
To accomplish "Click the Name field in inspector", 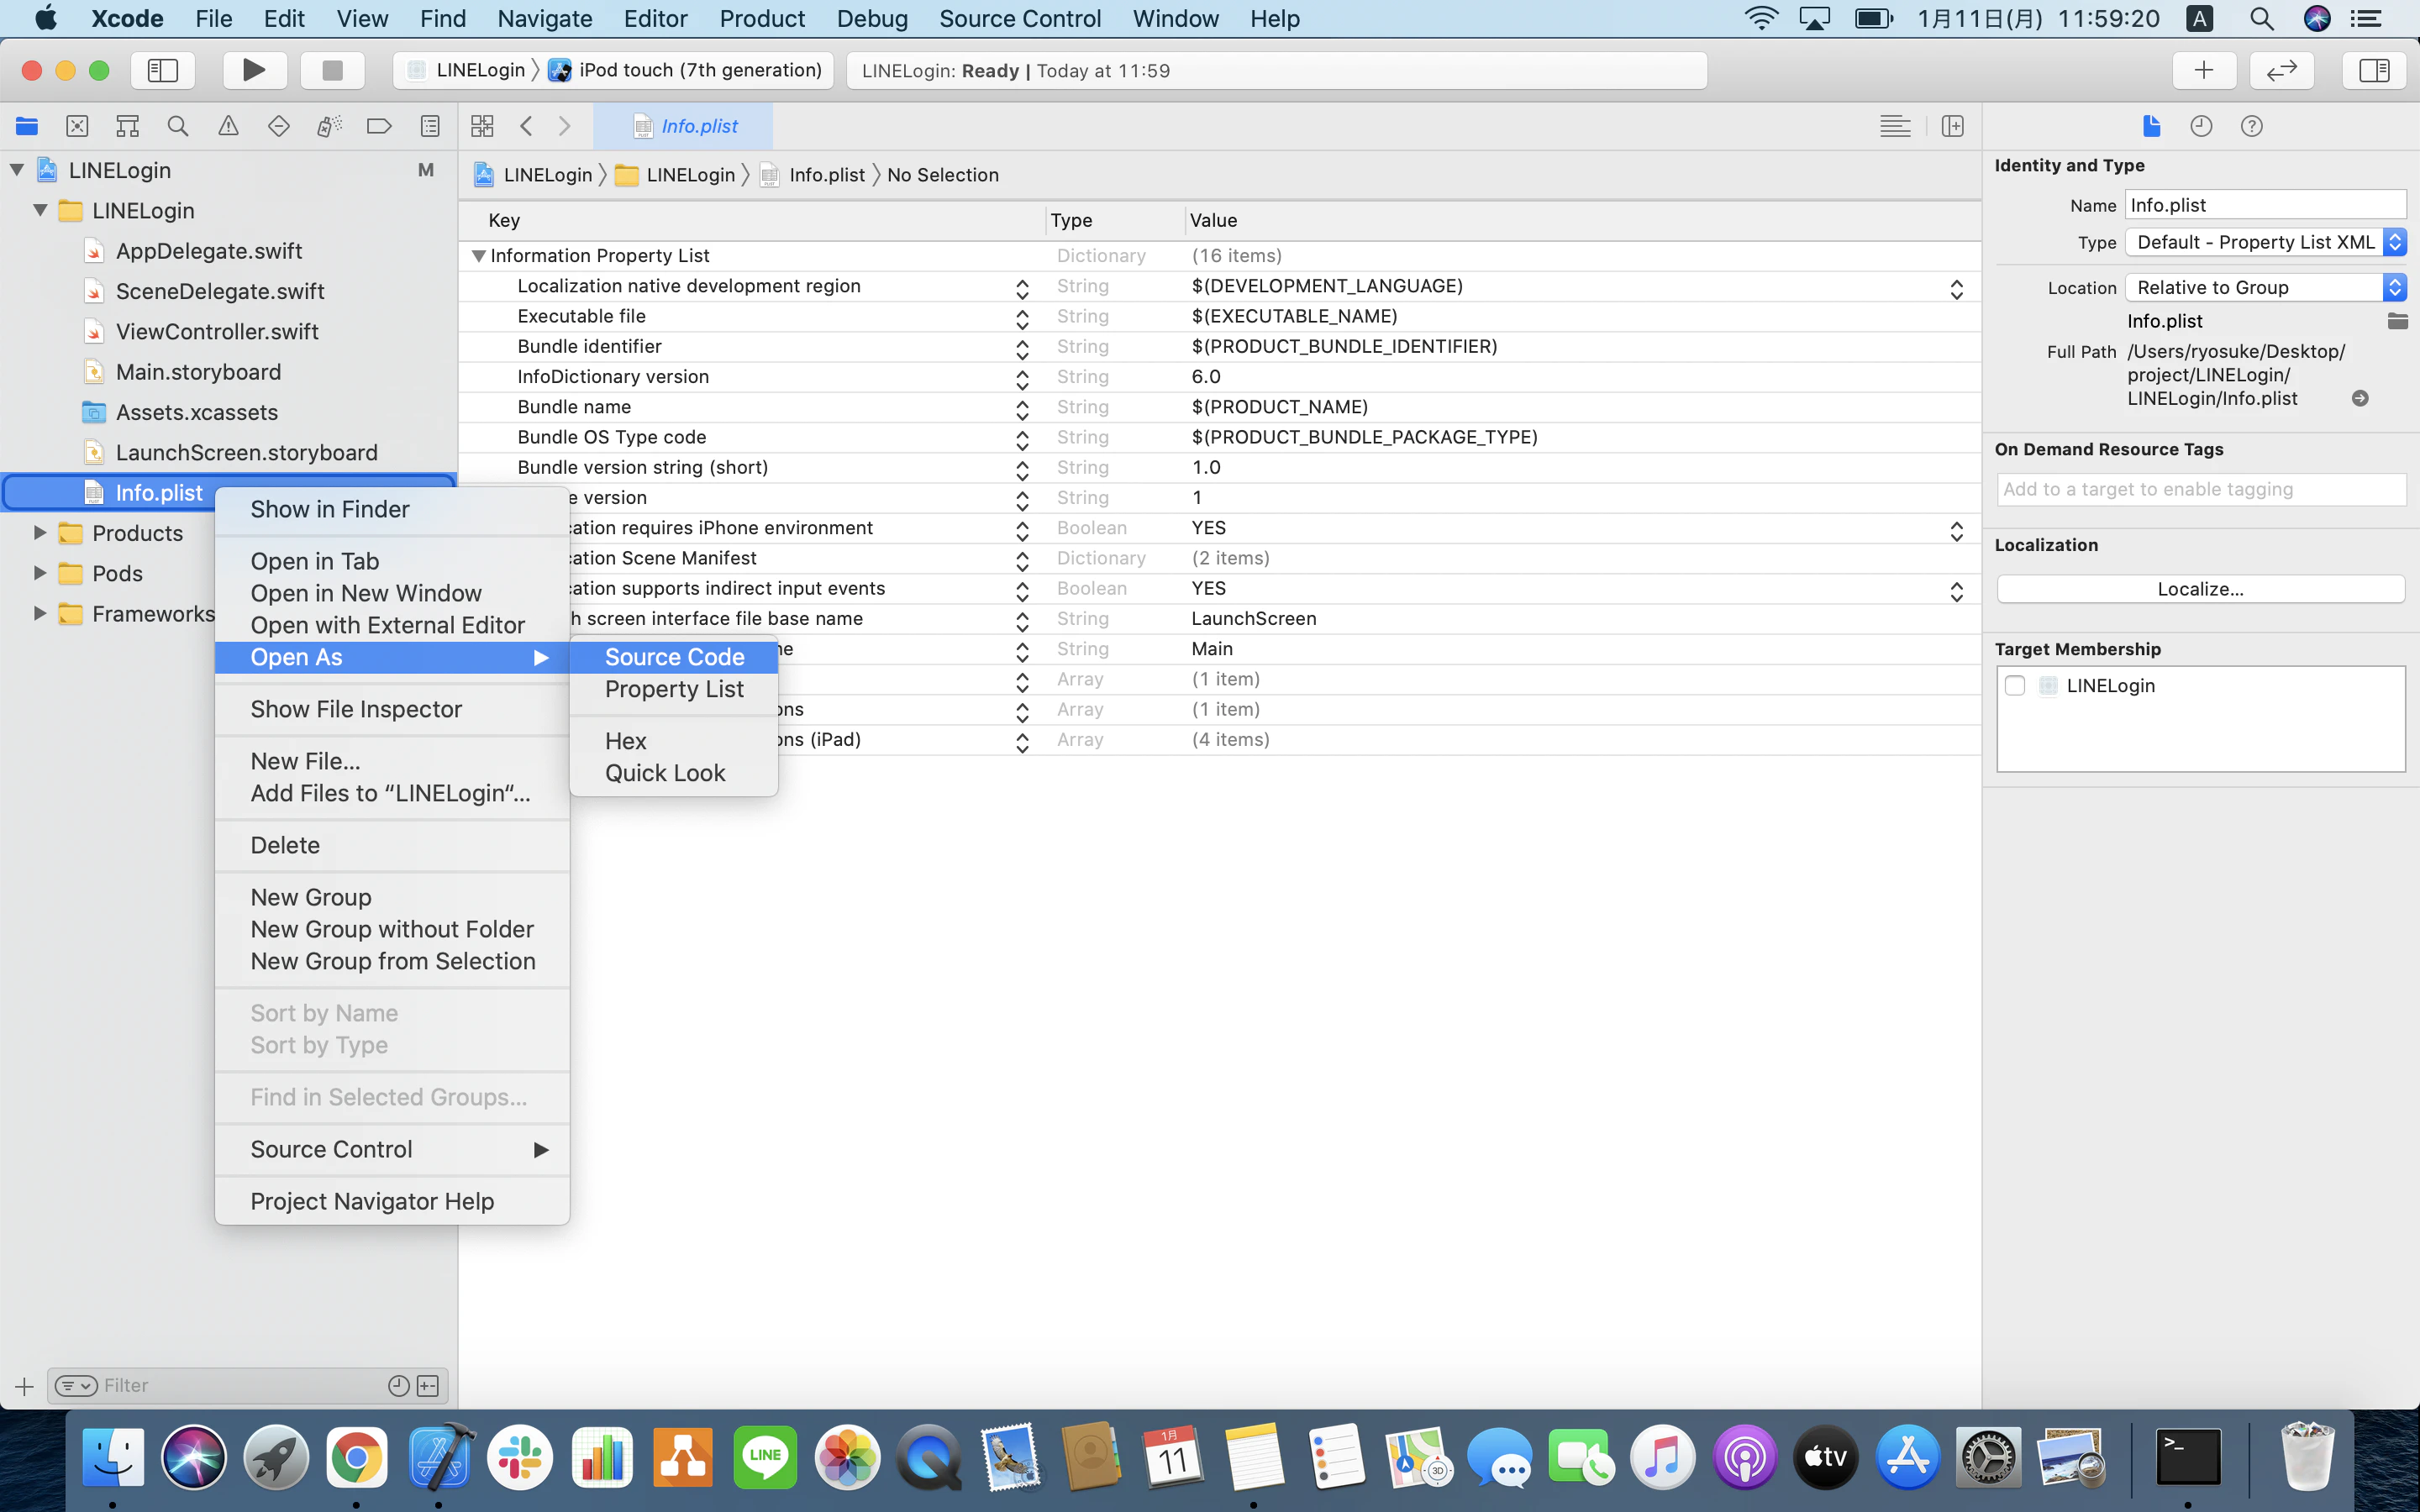I will (x=2265, y=205).
